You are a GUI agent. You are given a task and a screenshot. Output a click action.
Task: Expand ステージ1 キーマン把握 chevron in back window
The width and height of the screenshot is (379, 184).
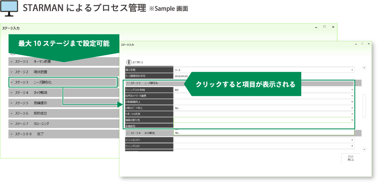pos(12,62)
